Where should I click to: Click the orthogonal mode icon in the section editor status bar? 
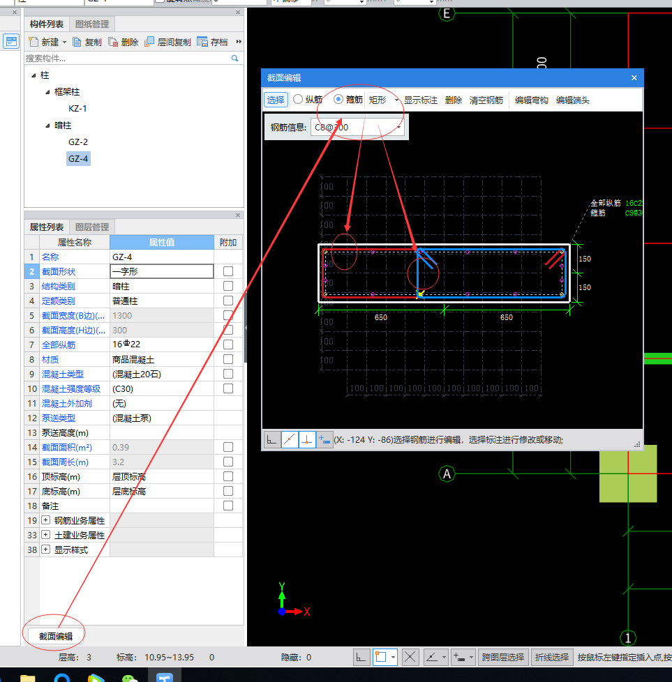[272, 440]
